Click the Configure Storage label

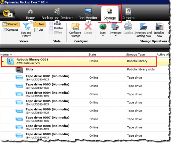tap(75, 34)
